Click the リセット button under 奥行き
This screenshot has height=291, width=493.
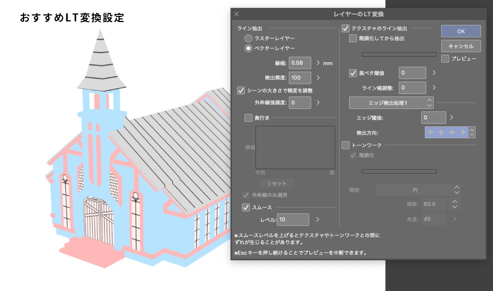click(276, 183)
